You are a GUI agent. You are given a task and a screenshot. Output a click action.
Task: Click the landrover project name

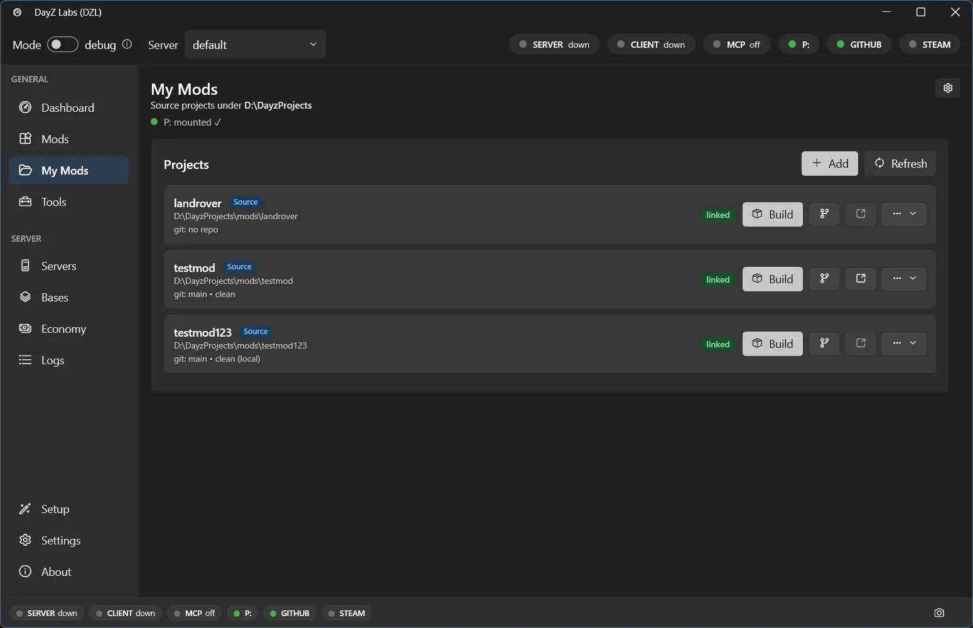198,203
